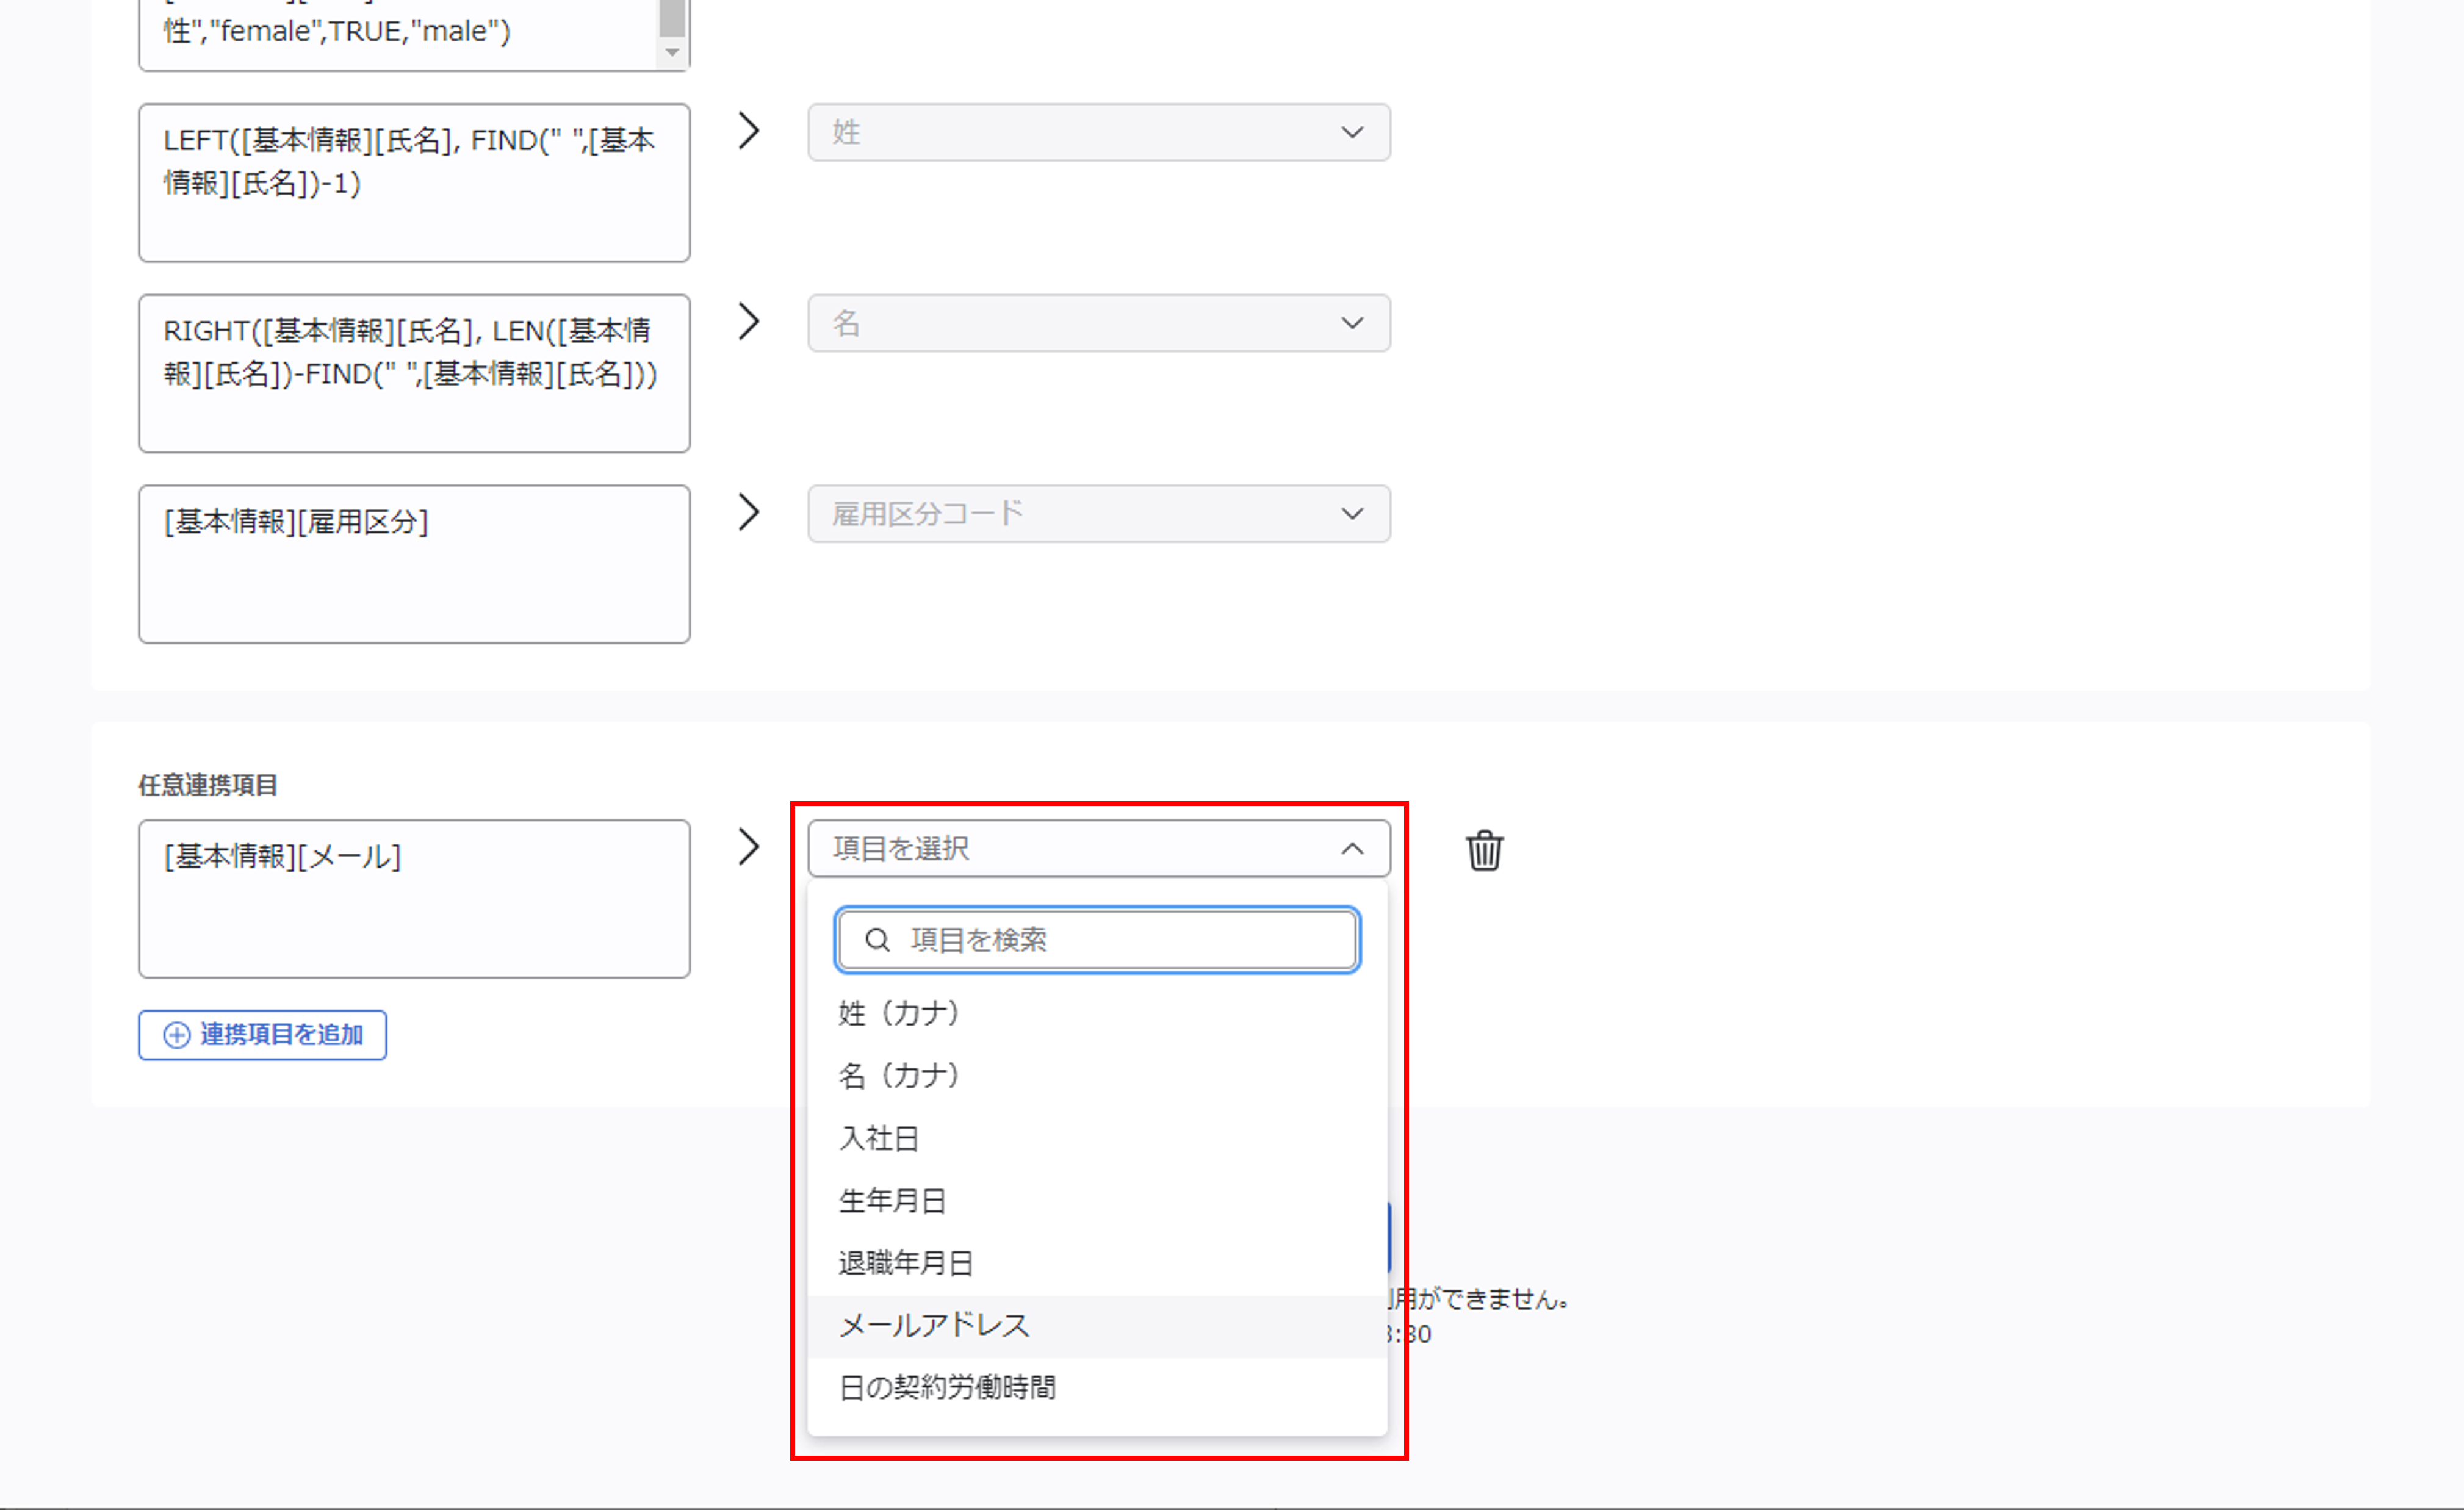Viewport: 2464px width, 1510px height.
Task: Click scrollbar down arrow in top formula box
Action: 672,52
